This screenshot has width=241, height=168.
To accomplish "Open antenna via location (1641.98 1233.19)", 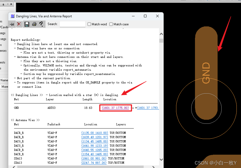I will tap(94, 146).
